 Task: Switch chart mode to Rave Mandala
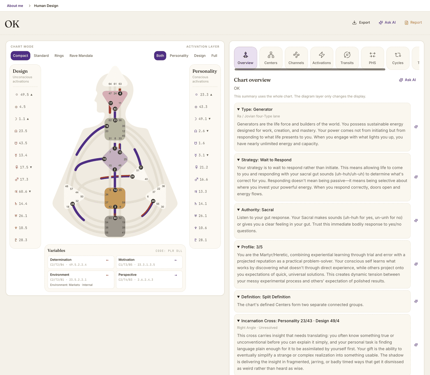pyautogui.click(x=81, y=56)
